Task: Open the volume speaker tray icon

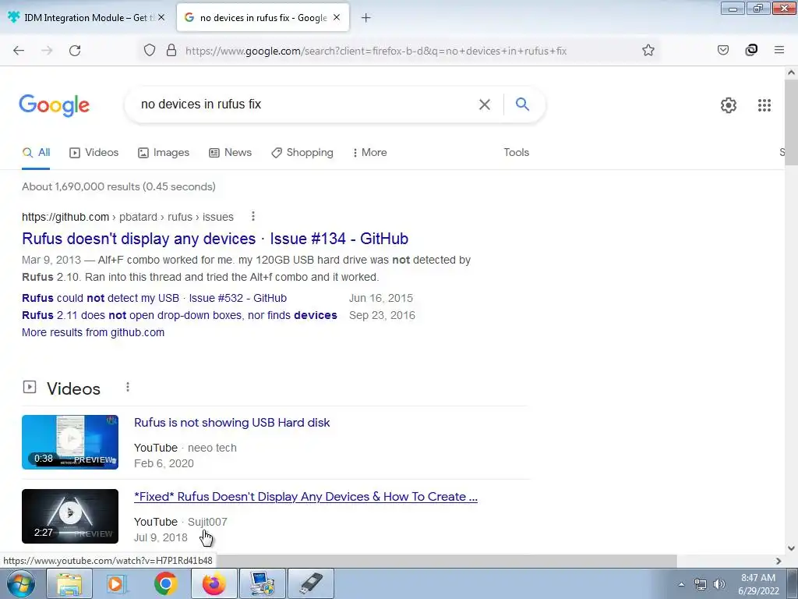Action: [x=719, y=584]
